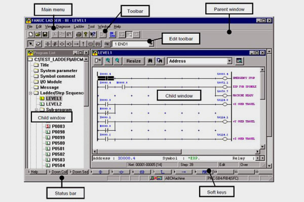Screen dimensions: 304x202
Task: Click the zoom in magnifier in LEVEL1 window
Action: [108, 61]
